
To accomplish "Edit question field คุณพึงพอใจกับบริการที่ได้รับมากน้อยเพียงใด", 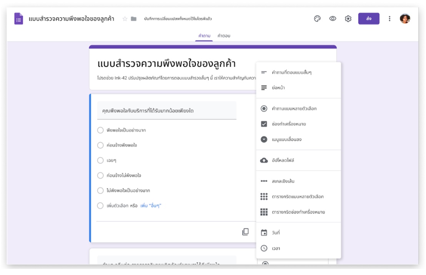I will (167, 111).
